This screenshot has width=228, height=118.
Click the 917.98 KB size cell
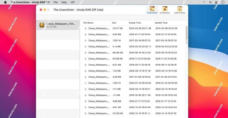(117, 59)
